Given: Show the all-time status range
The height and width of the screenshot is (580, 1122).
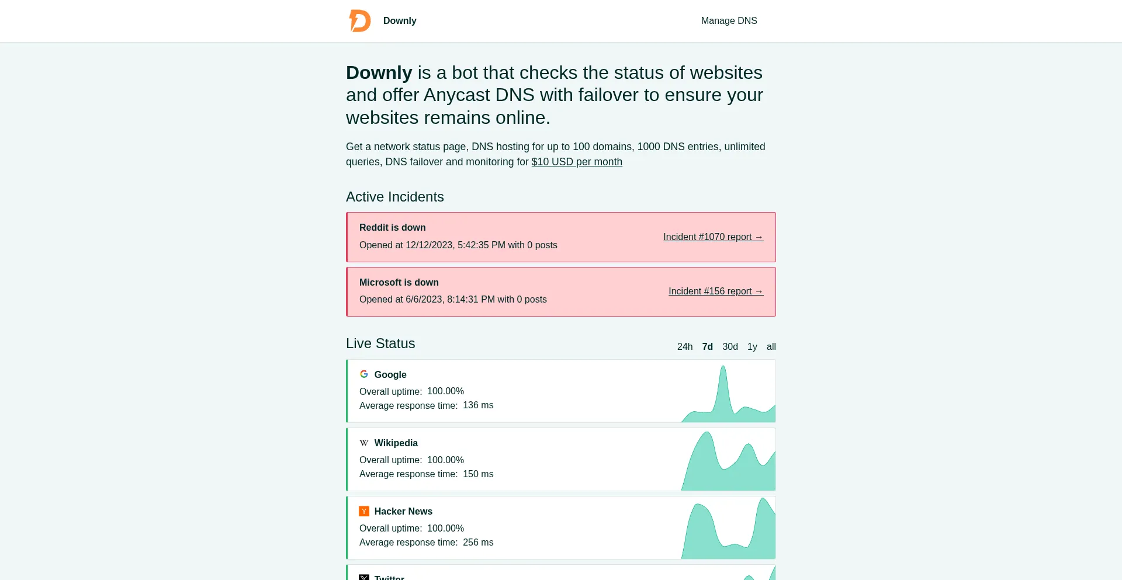Looking at the screenshot, I should pyautogui.click(x=771, y=347).
